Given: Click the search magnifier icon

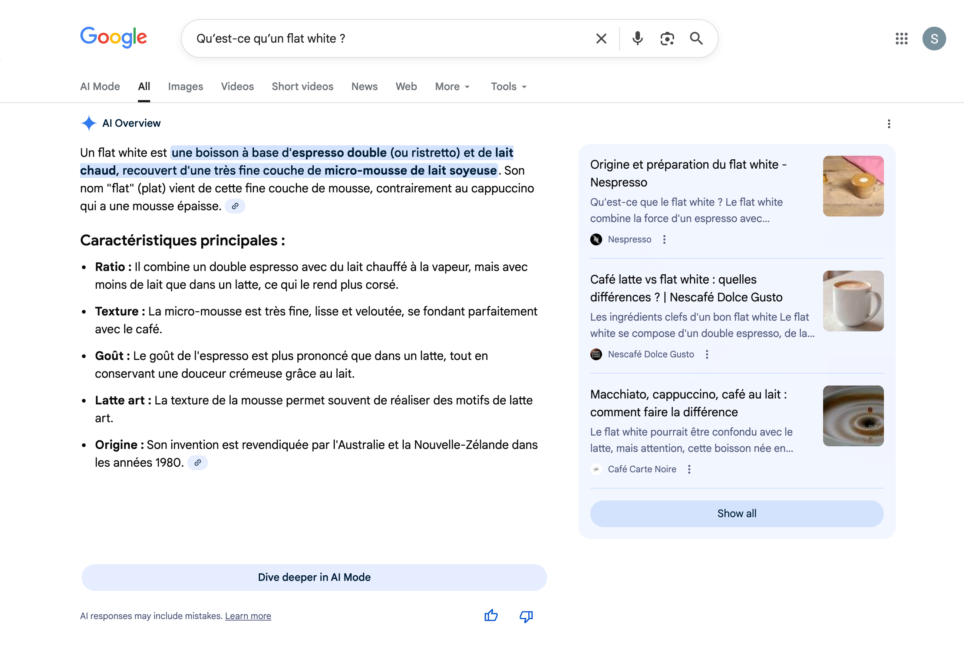Looking at the screenshot, I should (x=696, y=38).
